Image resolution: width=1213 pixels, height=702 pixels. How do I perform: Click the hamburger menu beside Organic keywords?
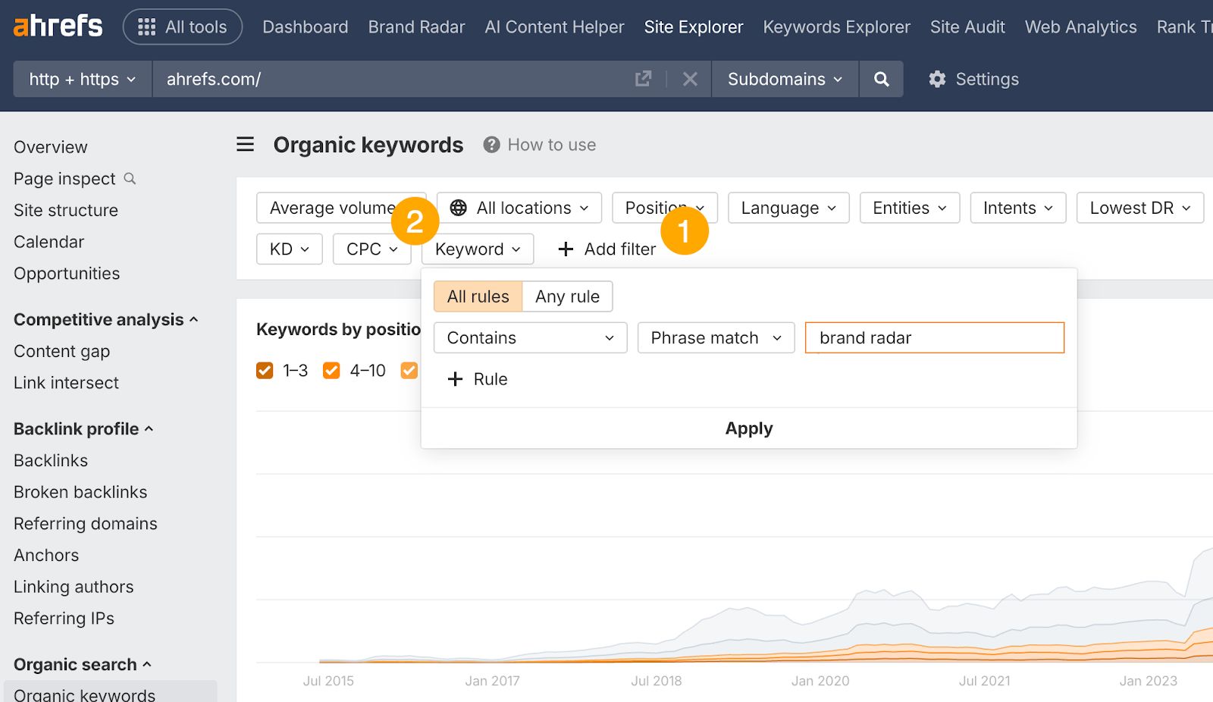click(x=244, y=144)
